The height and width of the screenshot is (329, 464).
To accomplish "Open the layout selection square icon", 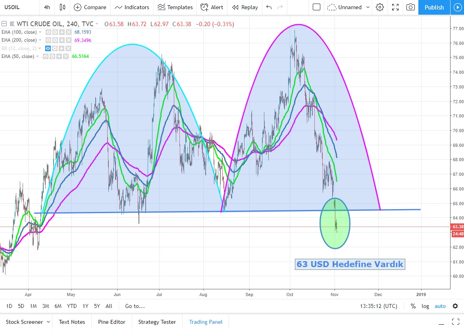I will pyautogui.click(x=316, y=7).
